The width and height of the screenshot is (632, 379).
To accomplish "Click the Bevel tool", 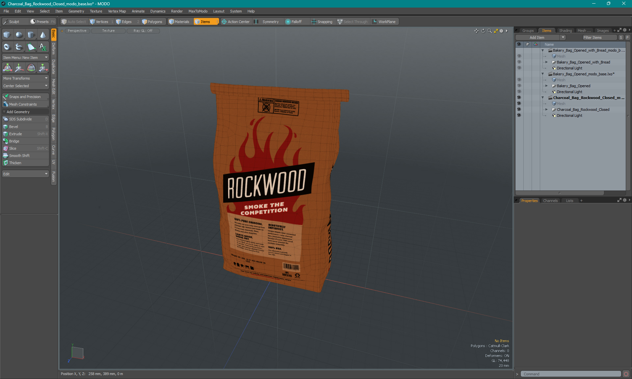I will point(25,127).
